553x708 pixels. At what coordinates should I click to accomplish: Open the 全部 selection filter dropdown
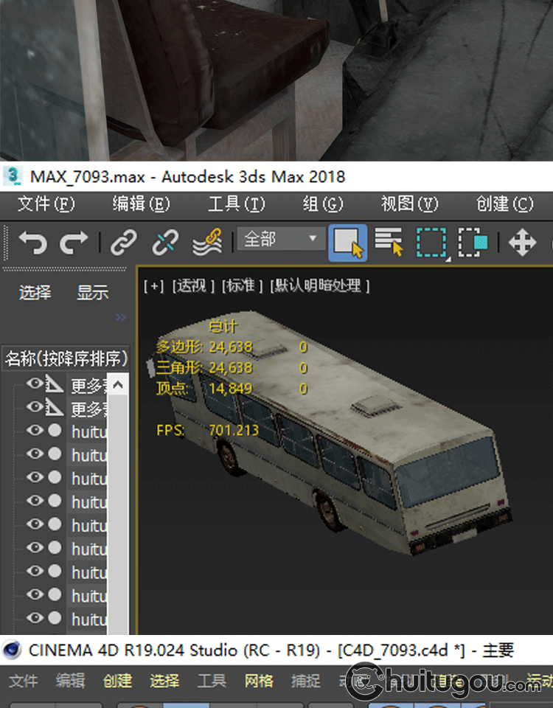(x=281, y=238)
